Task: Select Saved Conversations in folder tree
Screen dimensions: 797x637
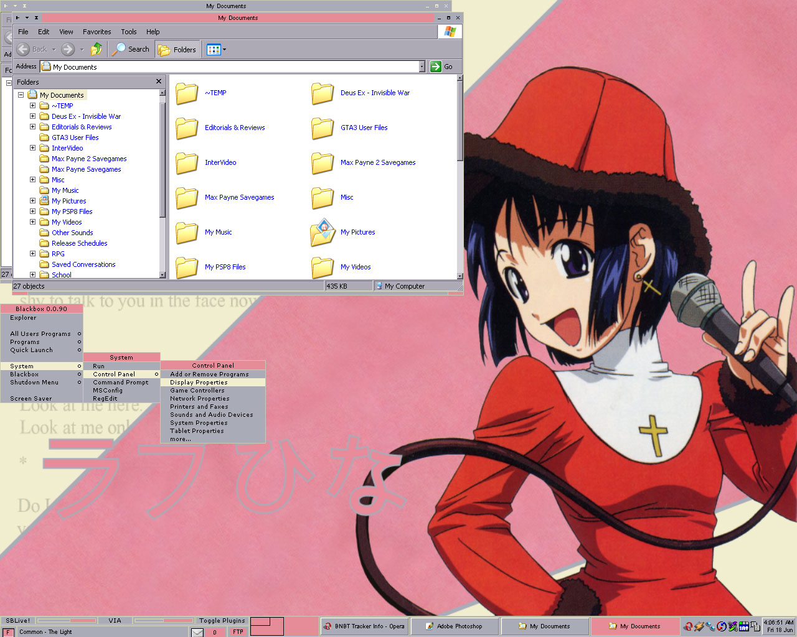Action: point(83,264)
